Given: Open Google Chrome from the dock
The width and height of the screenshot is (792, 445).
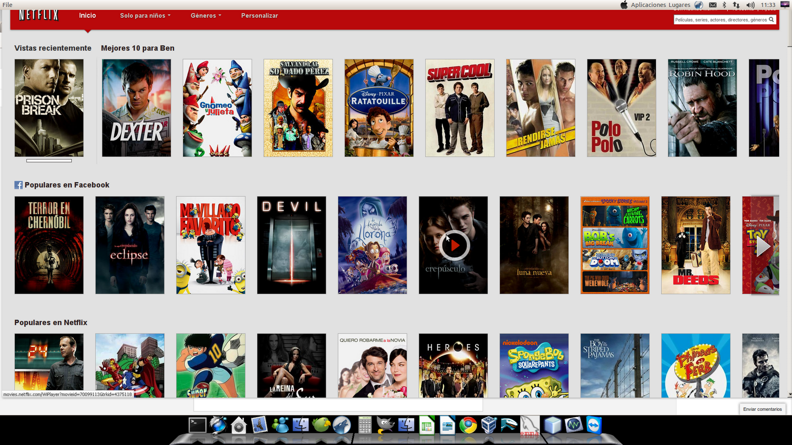Looking at the screenshot, I should coord(469,424).
